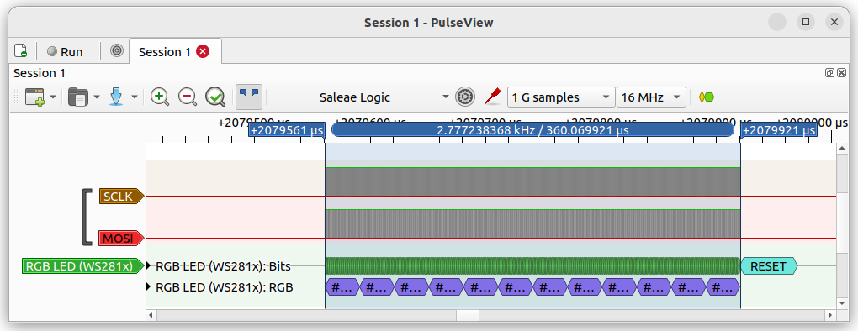Image resolution: width=858 pixels, height=331 pixels.
Task: Click the 2.777238368 kHz cursor span label
Action: [532, 130]
